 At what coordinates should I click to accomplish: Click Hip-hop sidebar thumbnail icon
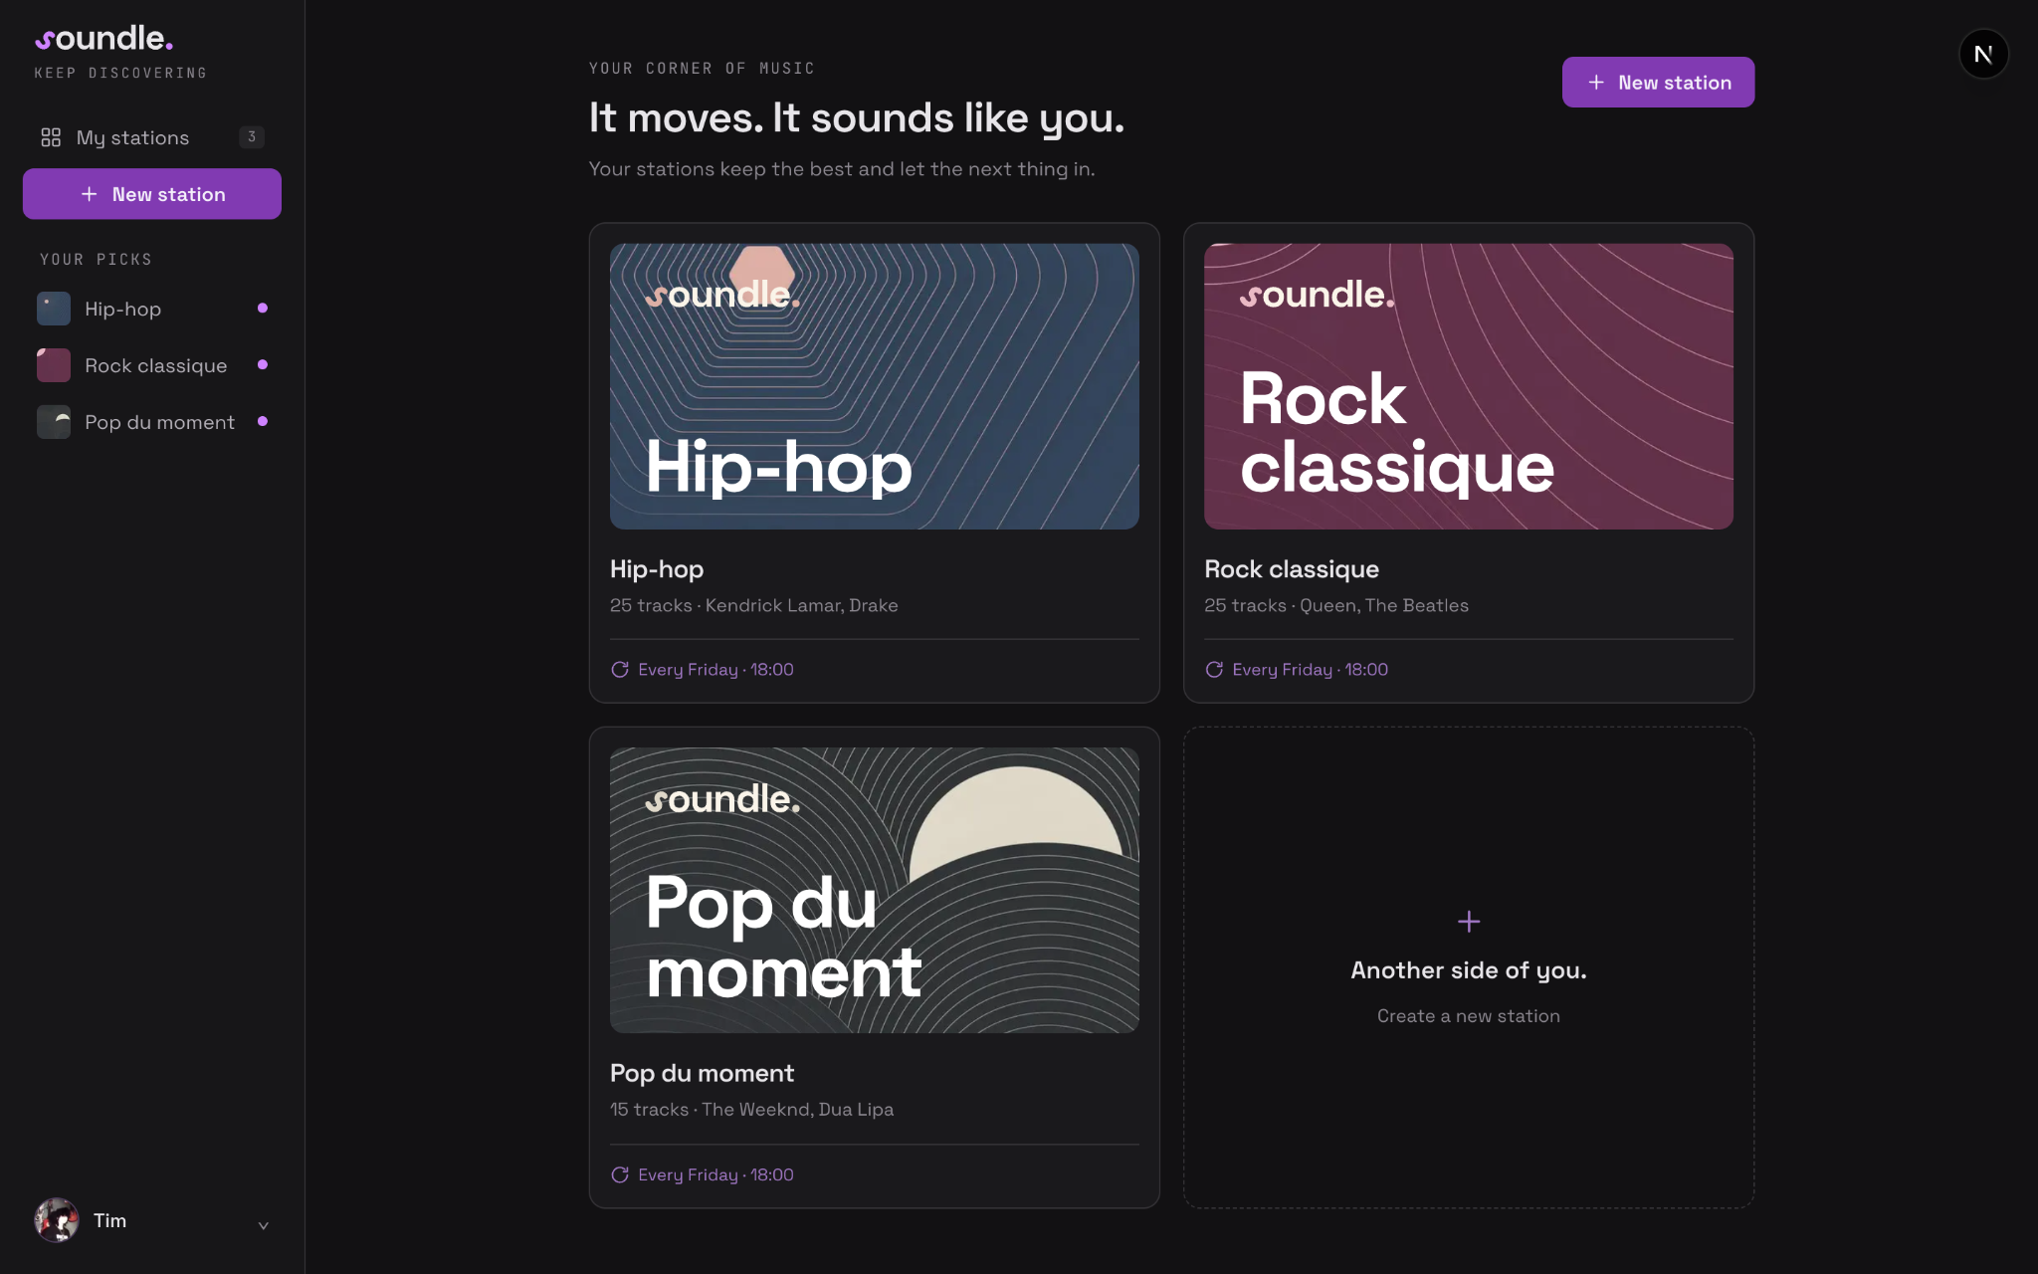(x=54, y=309)
